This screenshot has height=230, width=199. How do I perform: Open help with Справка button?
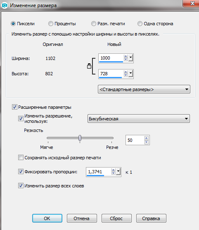coord(151,218)
